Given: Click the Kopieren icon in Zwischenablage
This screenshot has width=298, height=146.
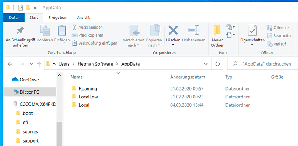Looking at the screenshot, I should [45, 30].
